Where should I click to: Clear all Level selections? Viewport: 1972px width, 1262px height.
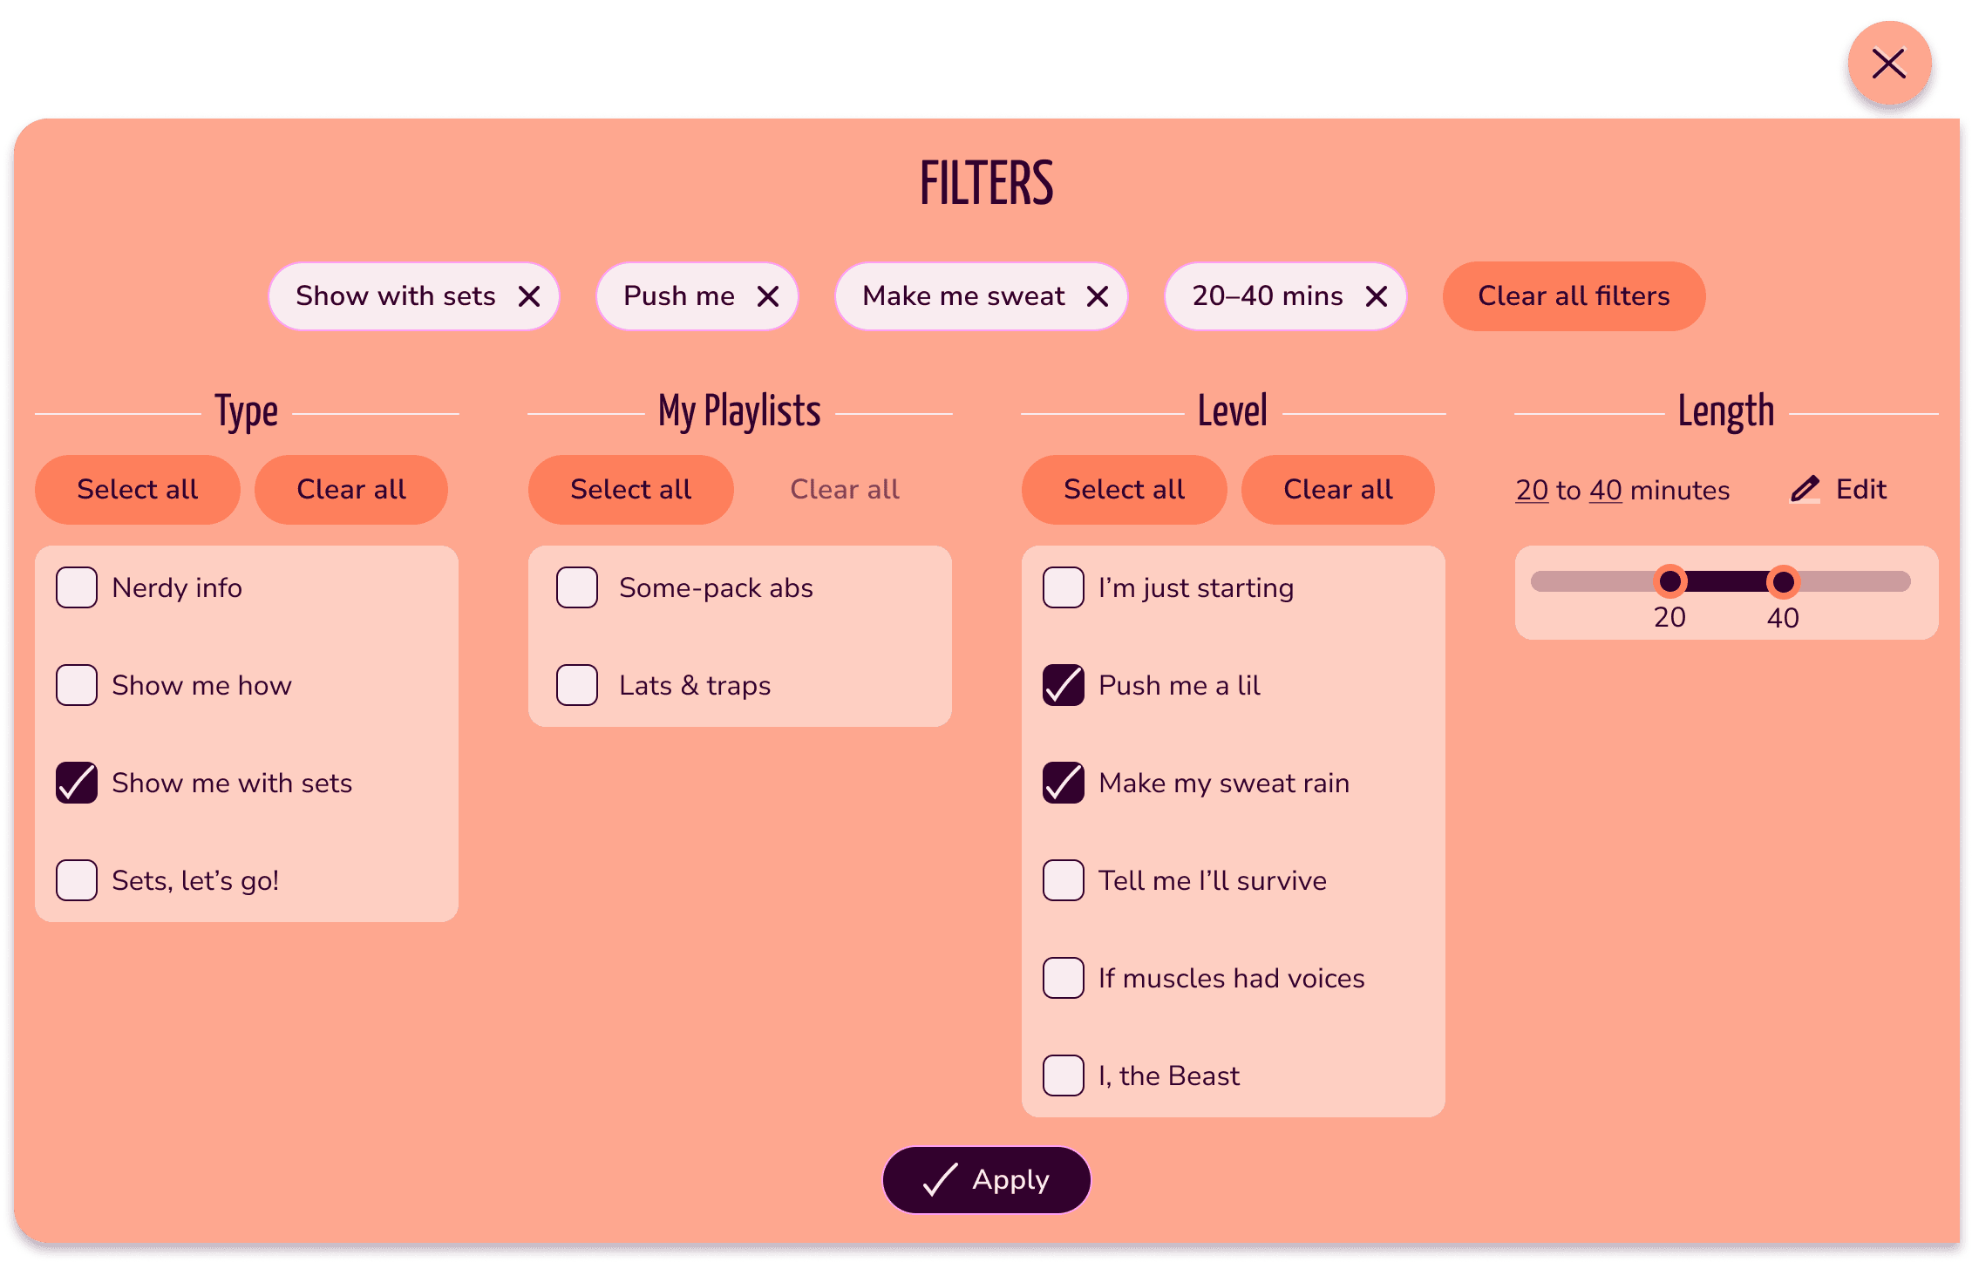click(x=1337, y=490)
